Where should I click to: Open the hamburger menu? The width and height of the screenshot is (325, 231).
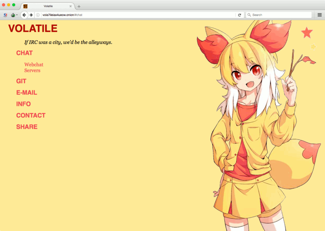tap(319, 15)
